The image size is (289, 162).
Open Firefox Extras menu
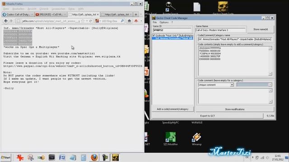pyautogui.click(x=71, y=9)
